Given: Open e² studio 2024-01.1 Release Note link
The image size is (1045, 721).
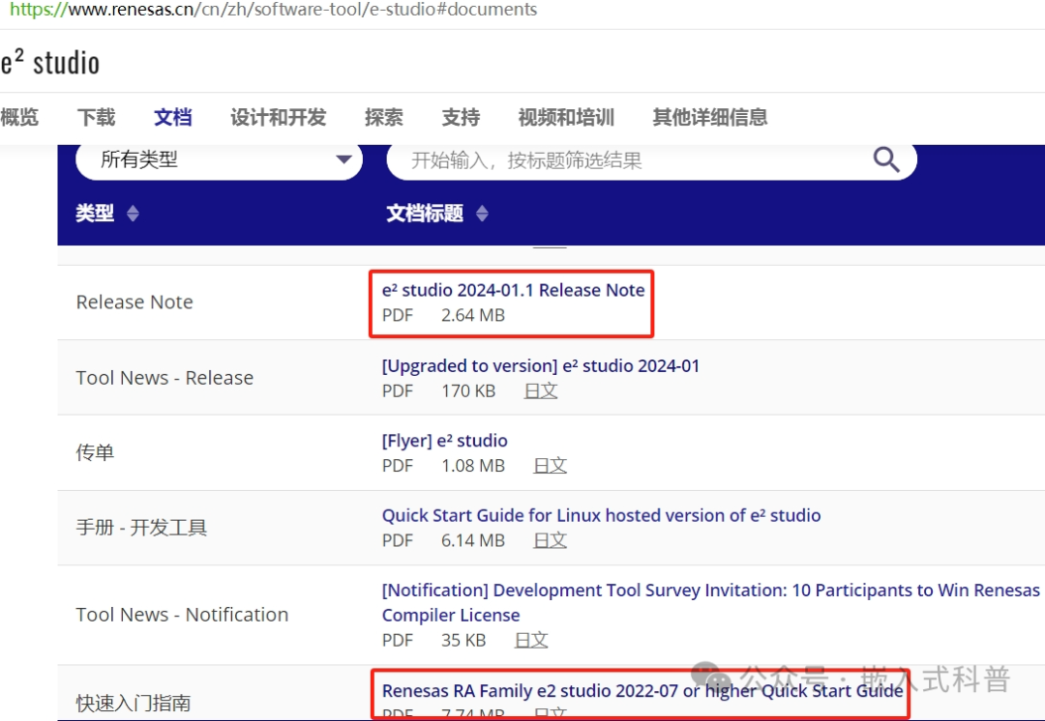Looking at the screenshot, I should click(513, 290).
